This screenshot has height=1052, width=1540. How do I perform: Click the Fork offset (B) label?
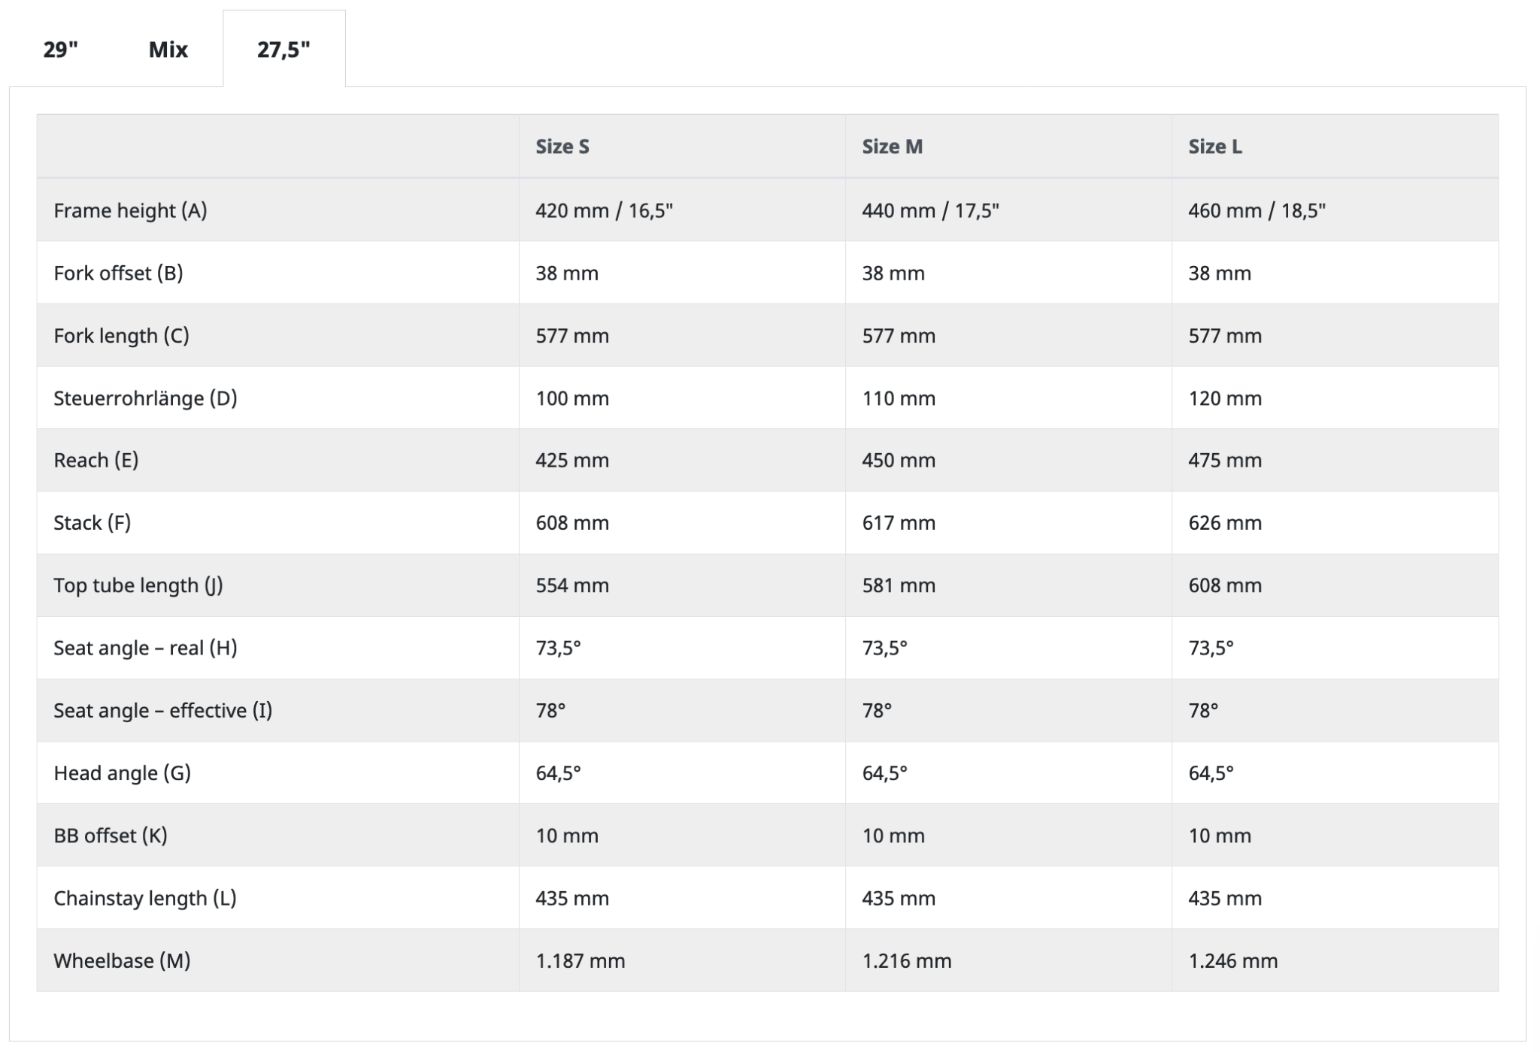(x=118, y=273)
